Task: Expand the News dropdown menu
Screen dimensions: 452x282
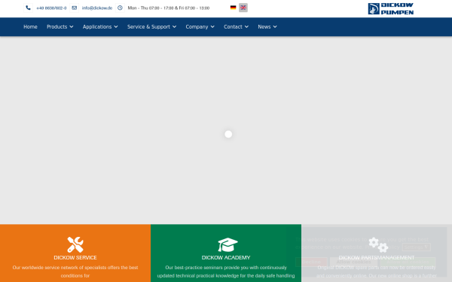Action: click(267, 27)
